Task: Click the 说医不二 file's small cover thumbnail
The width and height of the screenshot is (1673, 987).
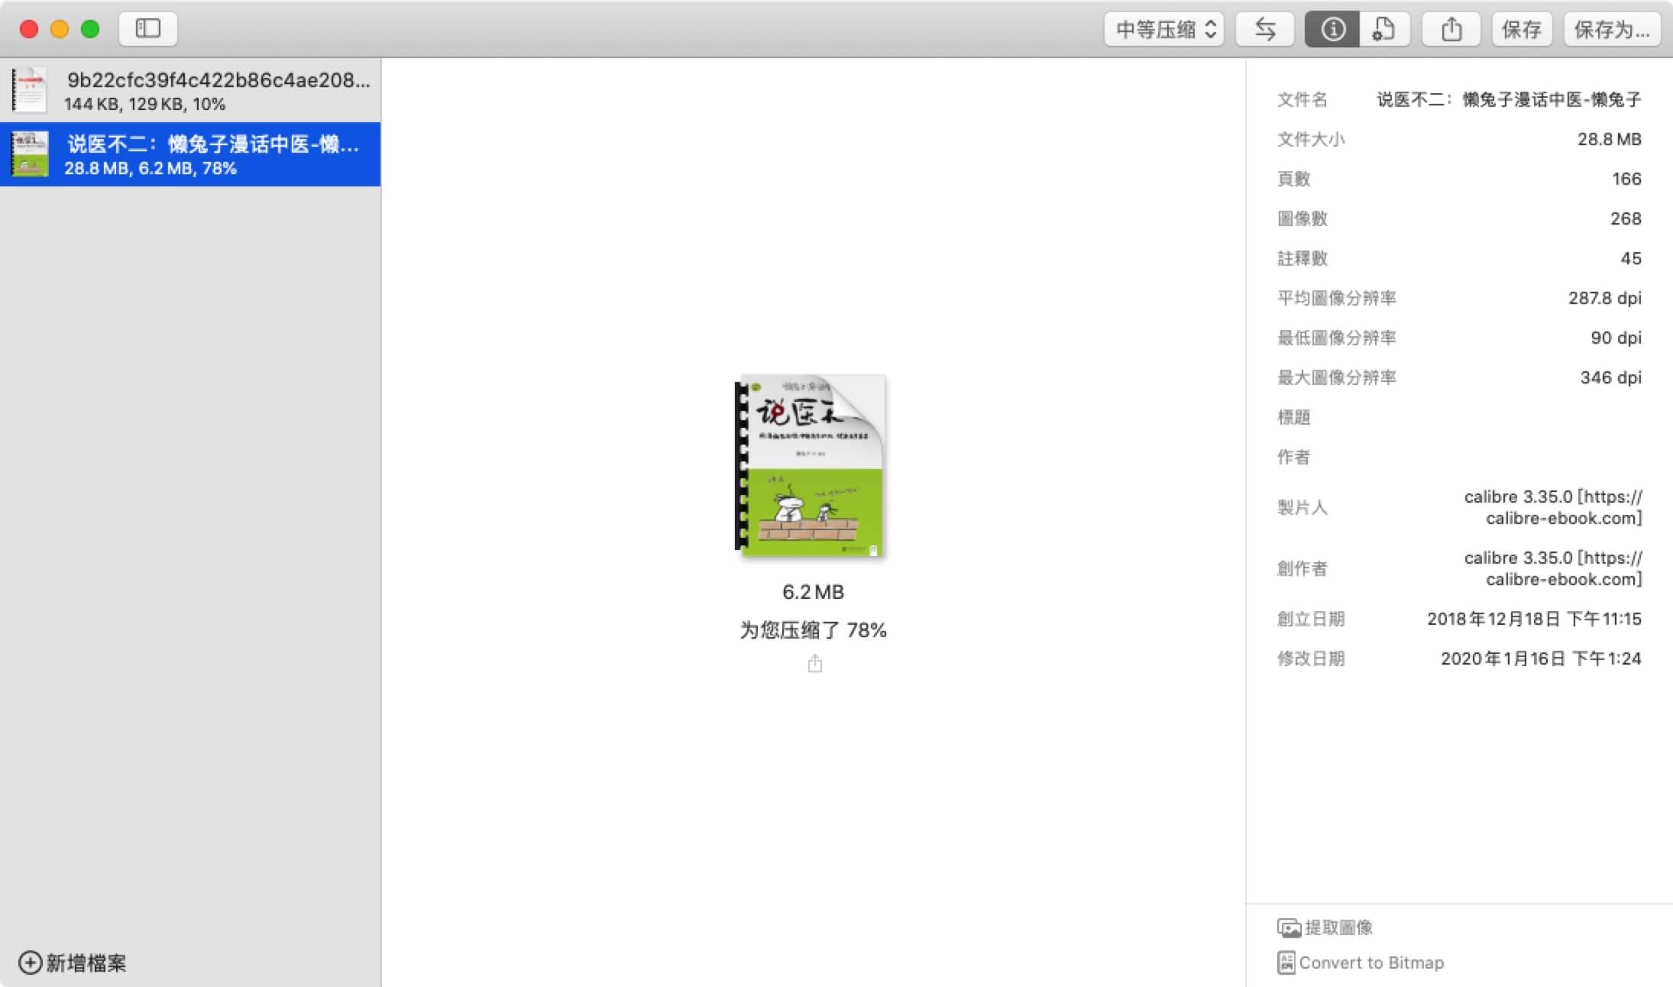Action: [x=31, y=154]
